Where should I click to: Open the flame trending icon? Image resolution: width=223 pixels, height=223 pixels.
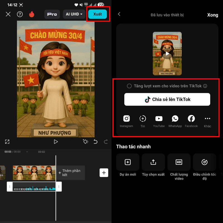point(31,14)
